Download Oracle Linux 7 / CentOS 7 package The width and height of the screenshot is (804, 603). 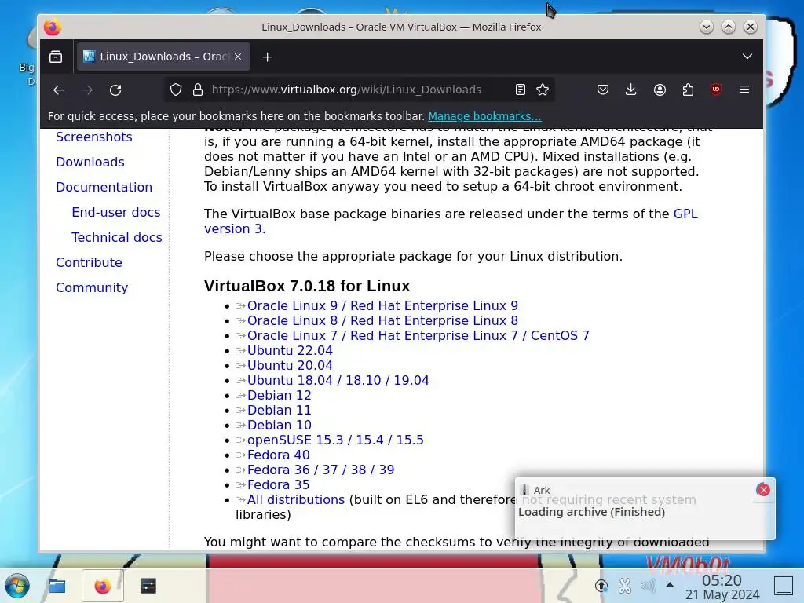click(418, 335)
